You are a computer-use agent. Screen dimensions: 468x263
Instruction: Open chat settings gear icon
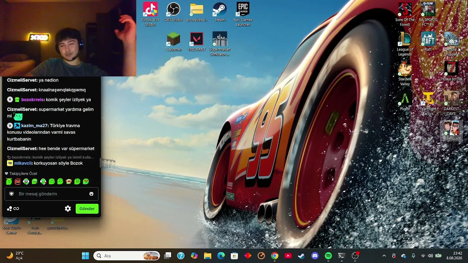click(68, 209)
